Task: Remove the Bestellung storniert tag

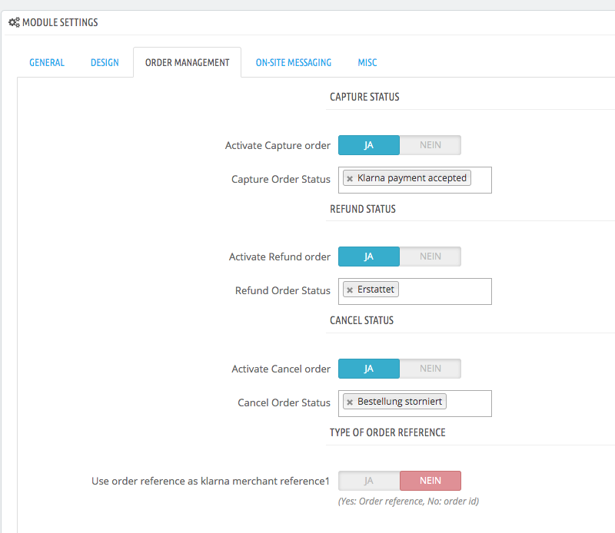Action: point(350,402)
